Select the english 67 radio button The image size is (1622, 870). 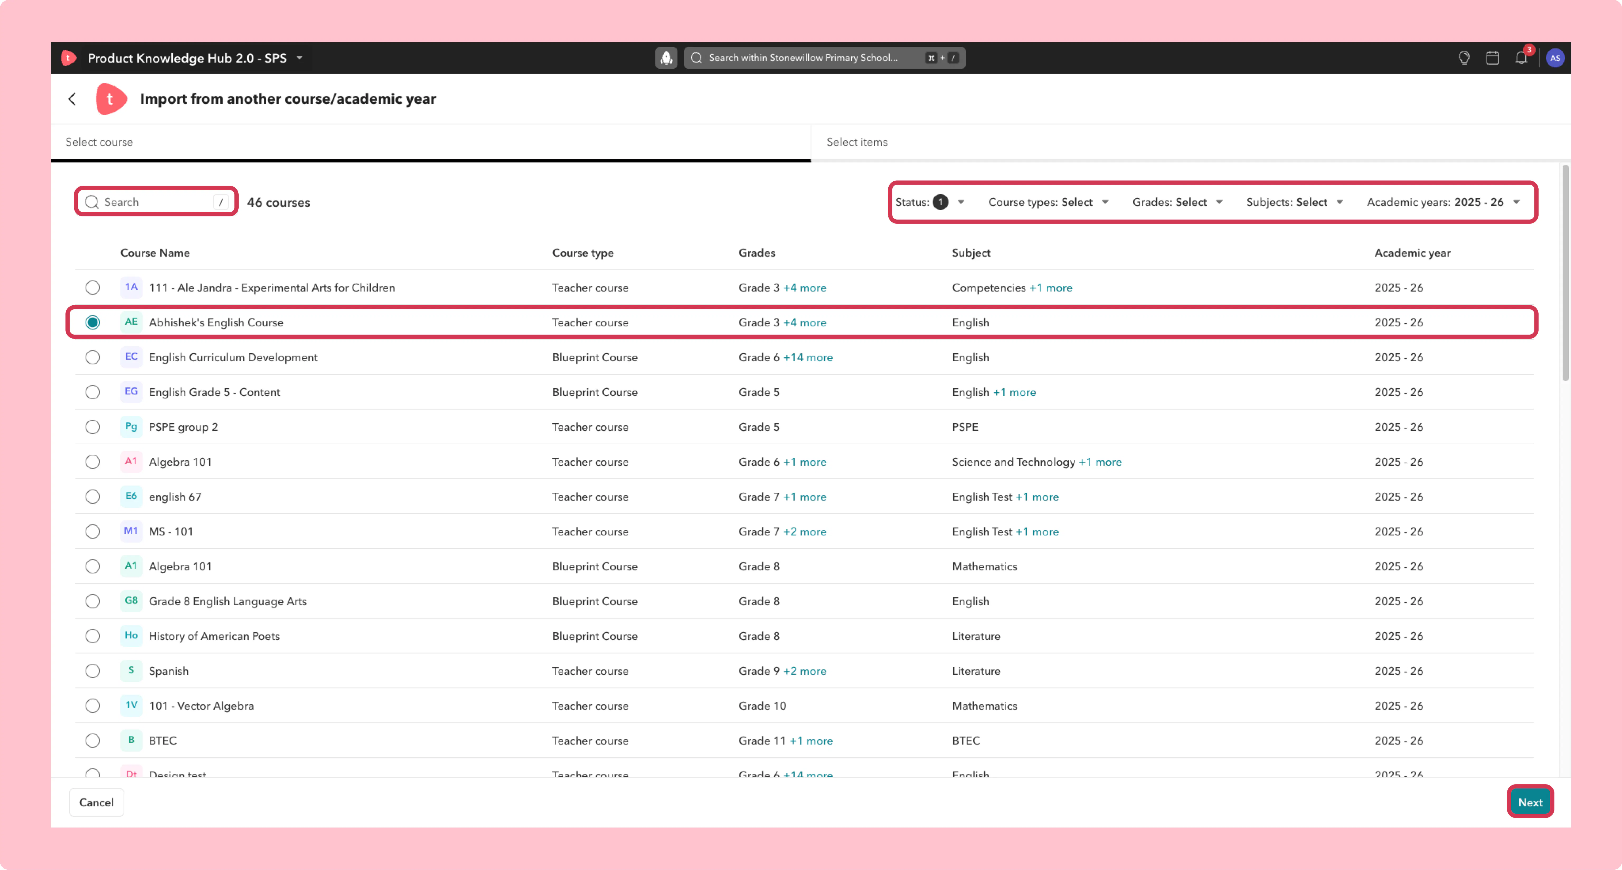(93, 497)
